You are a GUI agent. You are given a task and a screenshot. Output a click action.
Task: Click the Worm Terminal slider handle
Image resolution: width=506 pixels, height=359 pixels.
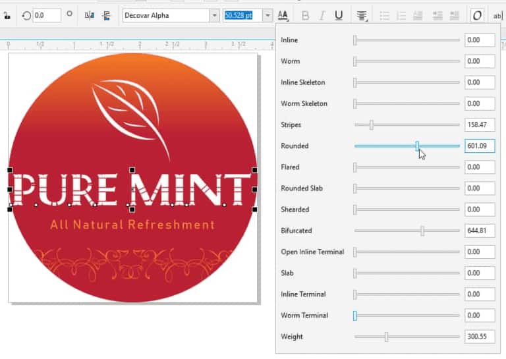[x=354, y=316]
